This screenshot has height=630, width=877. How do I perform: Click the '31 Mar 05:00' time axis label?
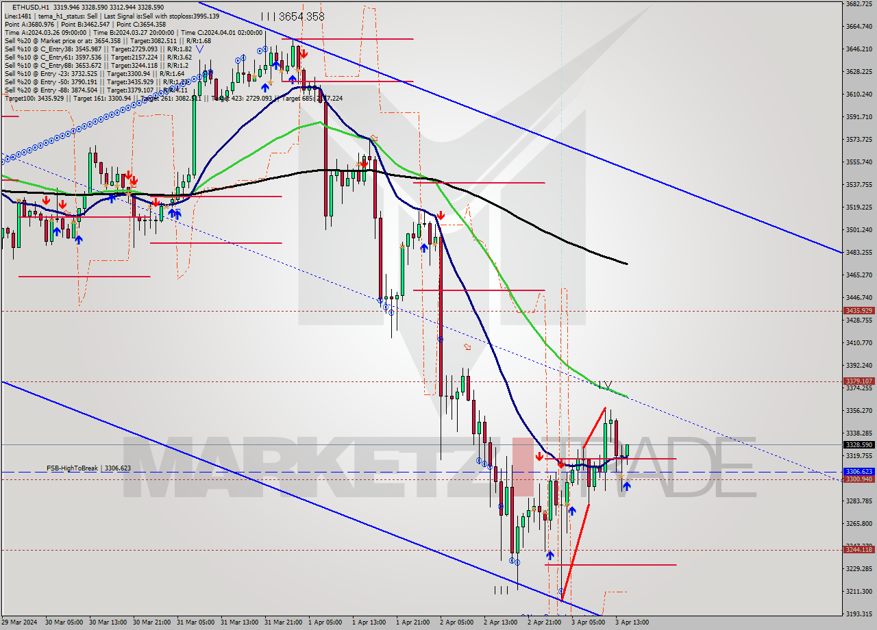tap(195, 622)
